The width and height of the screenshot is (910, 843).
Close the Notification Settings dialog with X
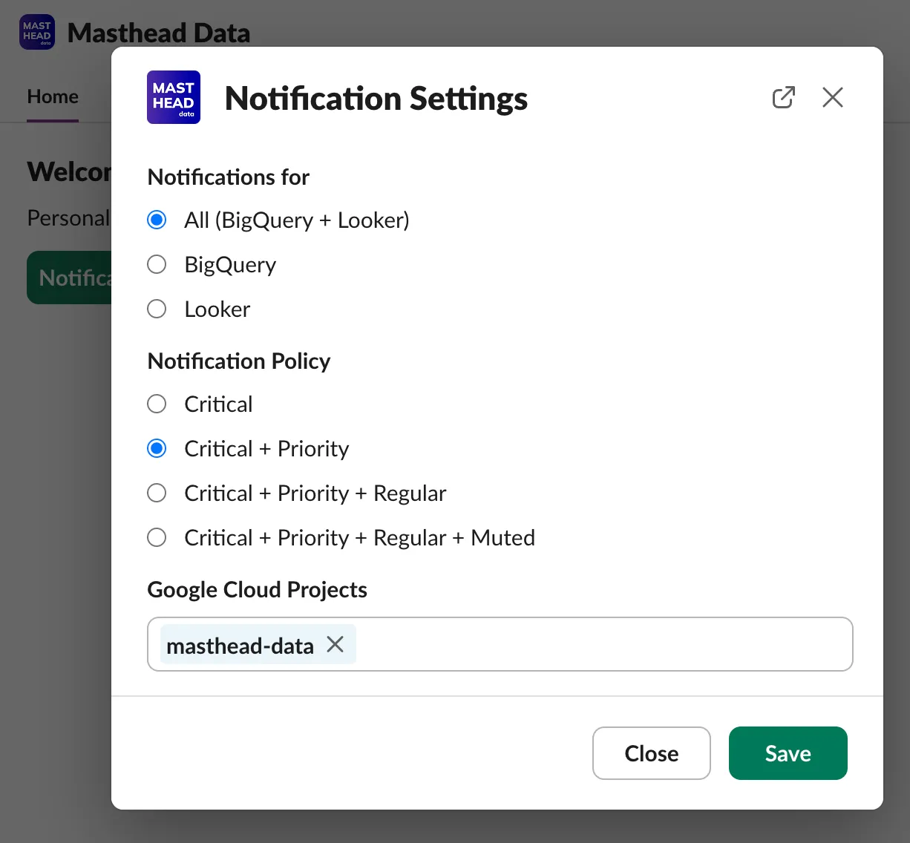(832, 97)
